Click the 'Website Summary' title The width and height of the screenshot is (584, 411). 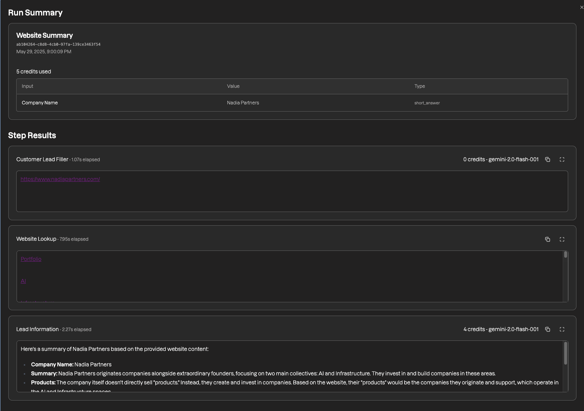click(44, 35)
